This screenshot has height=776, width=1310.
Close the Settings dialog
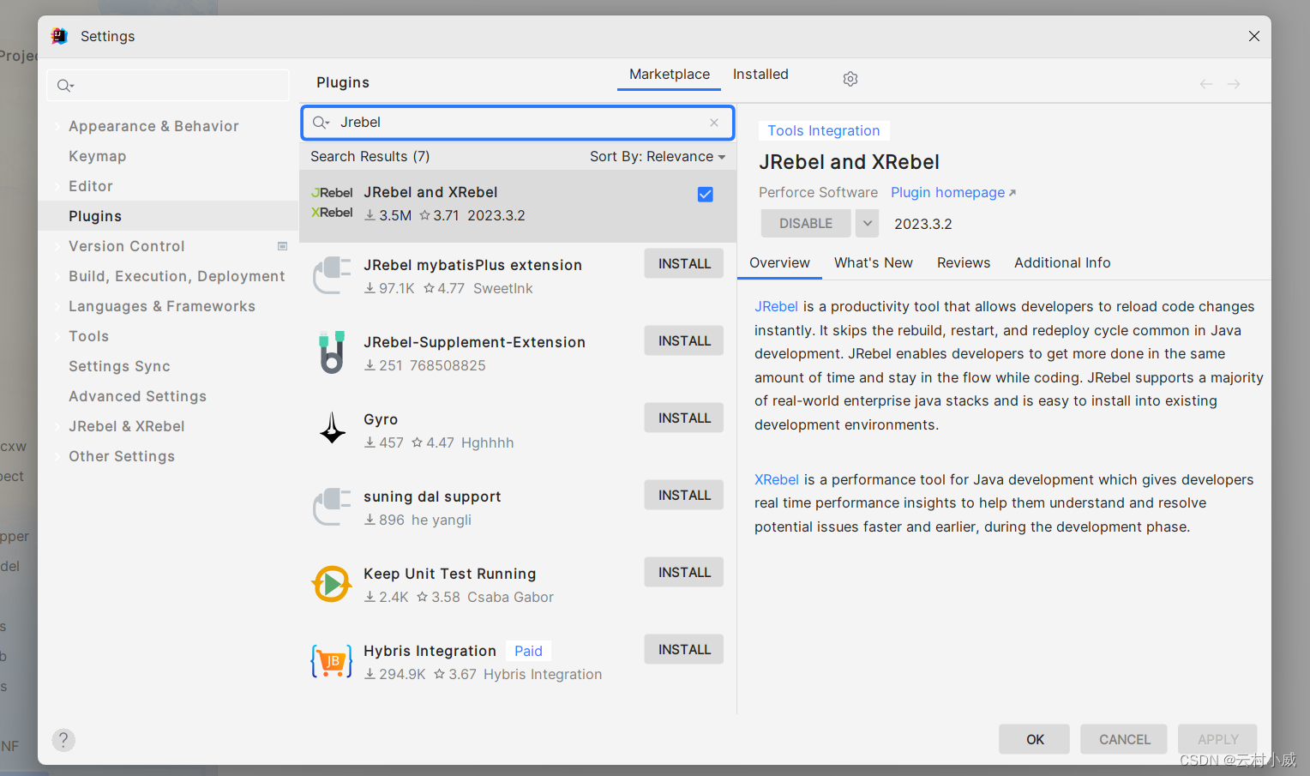(x=1254, y=36)
